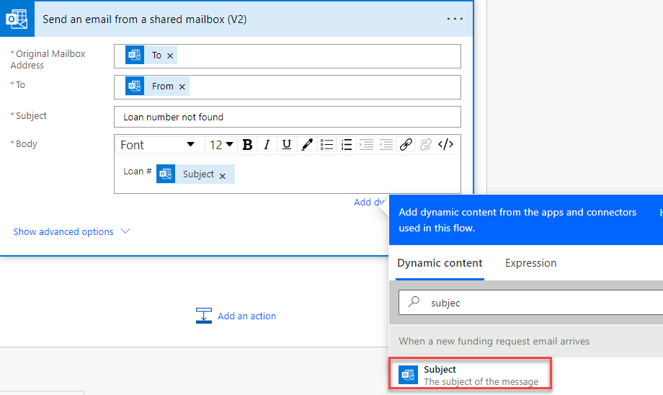Screen dimensions: 663x395
Task: Toggle bold formatting
Action: tap(248, 145)
